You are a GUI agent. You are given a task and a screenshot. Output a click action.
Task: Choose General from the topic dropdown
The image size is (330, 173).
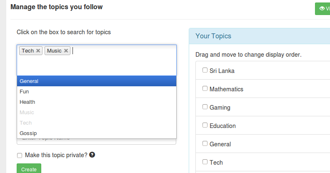[29, 81]
